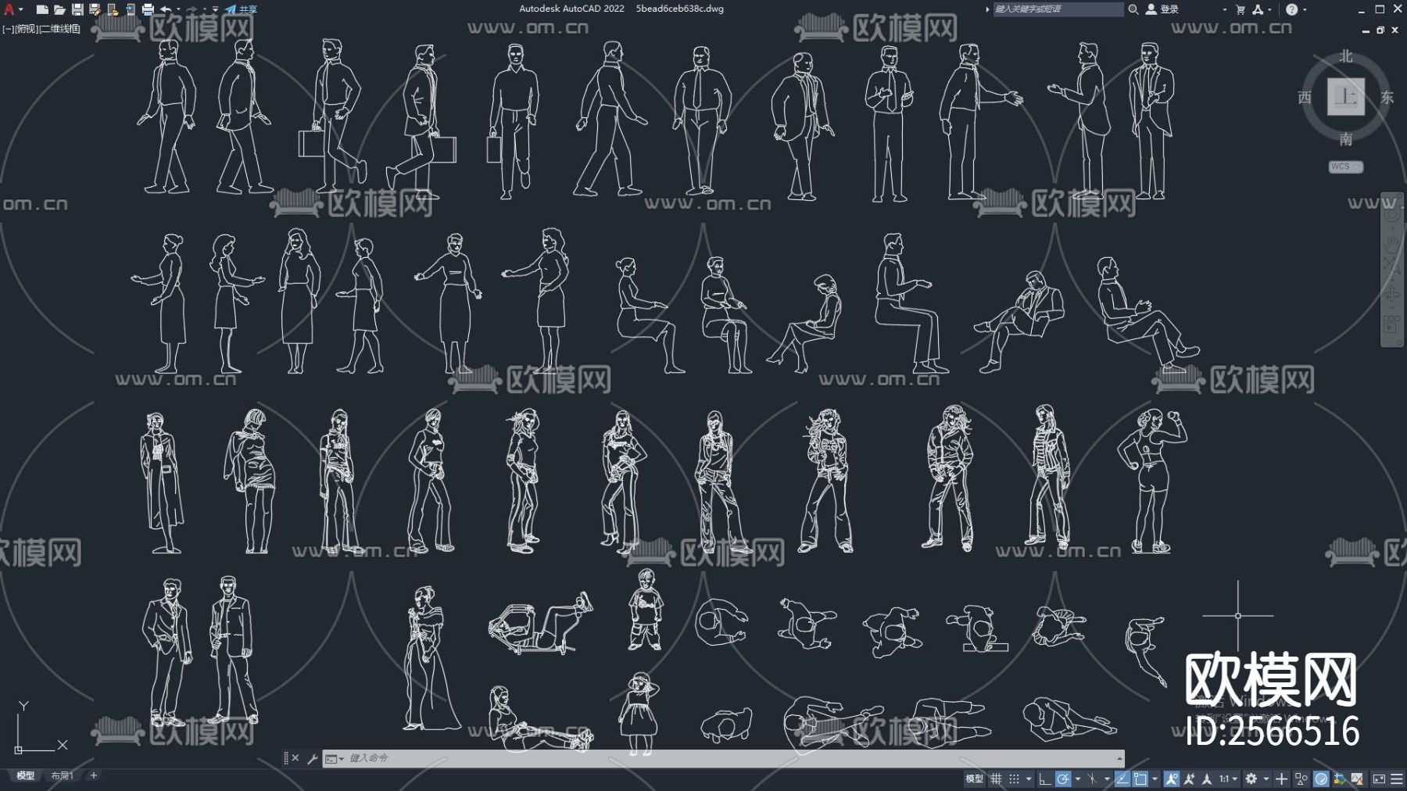The image size is (1407, 791).
Task: Open snap mode settings dropdown arrow
Action: pyautogui.click(x=1028, y=778)
